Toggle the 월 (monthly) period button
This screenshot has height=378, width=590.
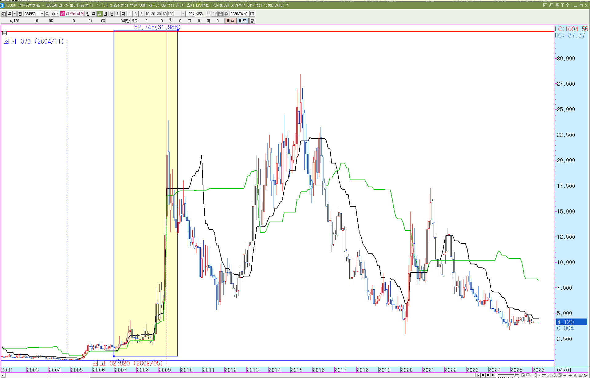tap(100, 14)
